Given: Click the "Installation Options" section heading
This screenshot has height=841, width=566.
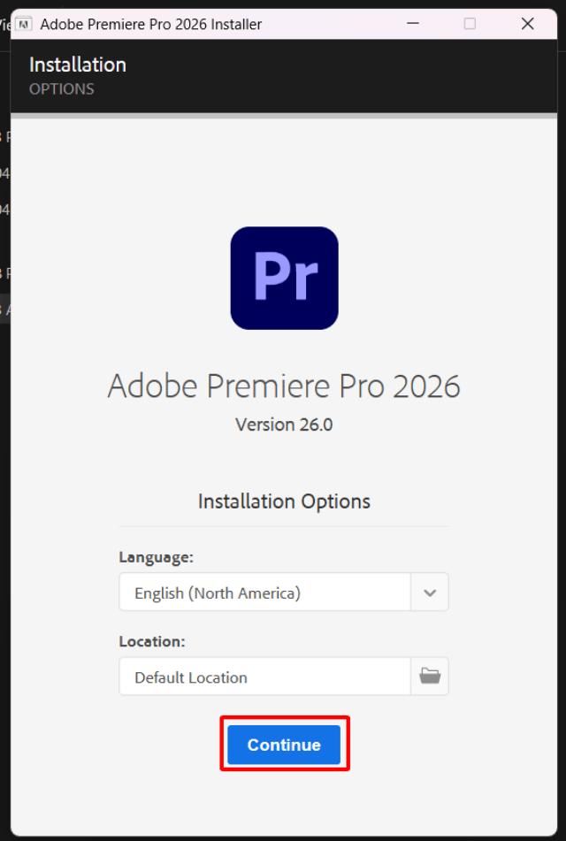Looking at the screenshot, I should point(284,501).
